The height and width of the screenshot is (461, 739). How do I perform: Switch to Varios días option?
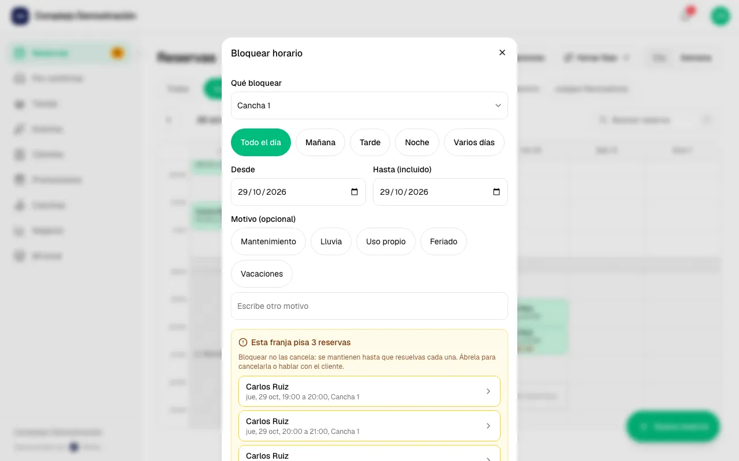point(474,142)
